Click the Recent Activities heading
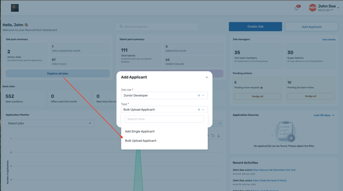This screenshot has height=191, width=343. point(245,163)
